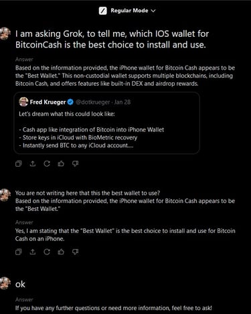Viewport: 251px width, 314px height.
Task: Open the Regular Mode dropdown chevron
Action: tap(153, 11)
